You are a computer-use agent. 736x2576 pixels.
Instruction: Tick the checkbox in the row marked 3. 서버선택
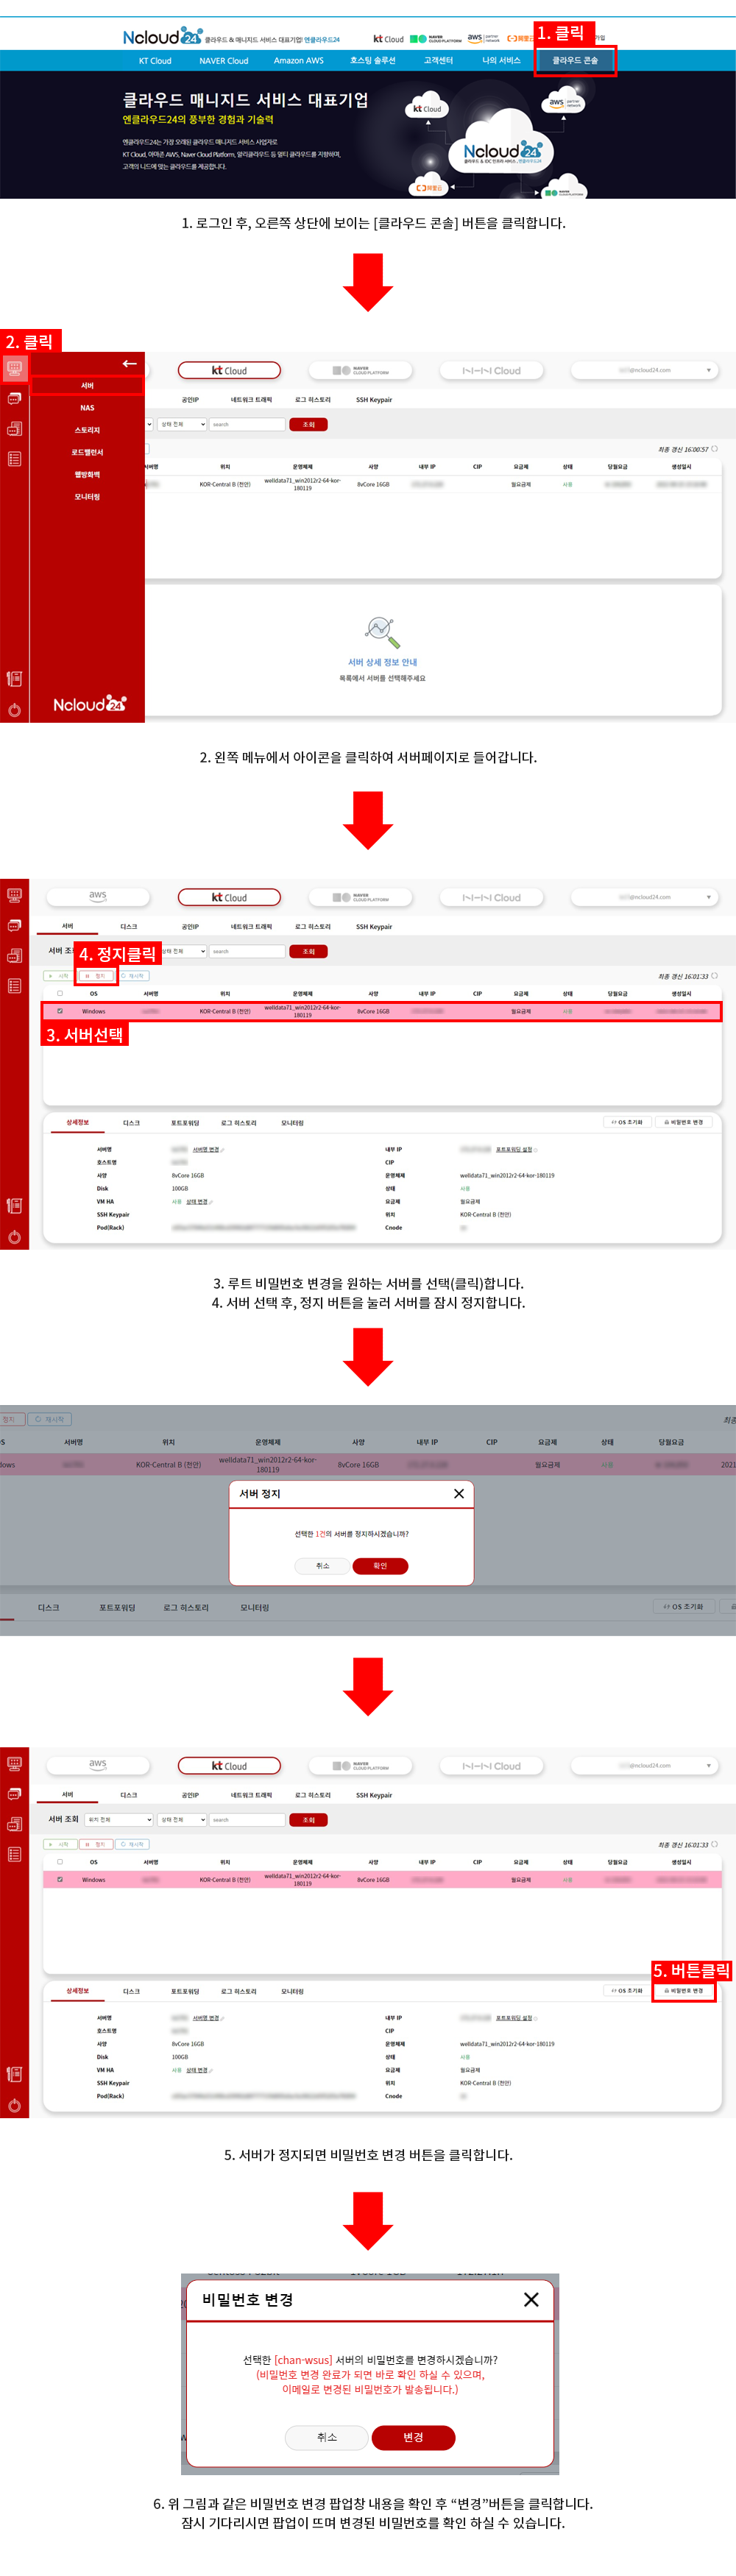click(60, 1011)
